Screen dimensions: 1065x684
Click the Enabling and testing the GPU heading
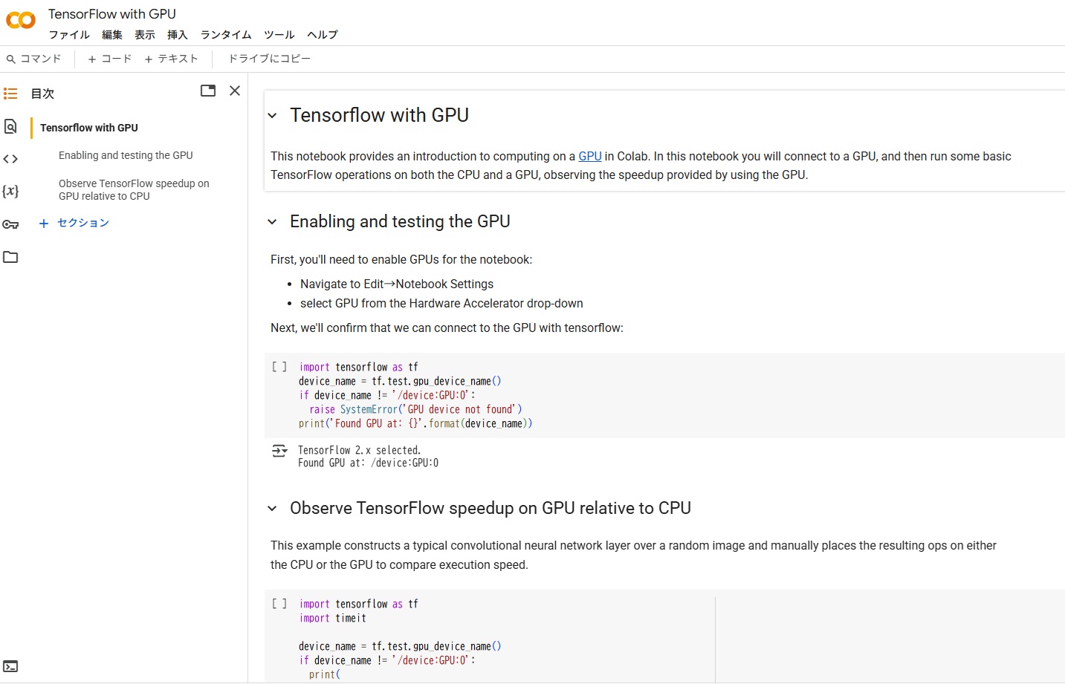(x=400, y=221)
